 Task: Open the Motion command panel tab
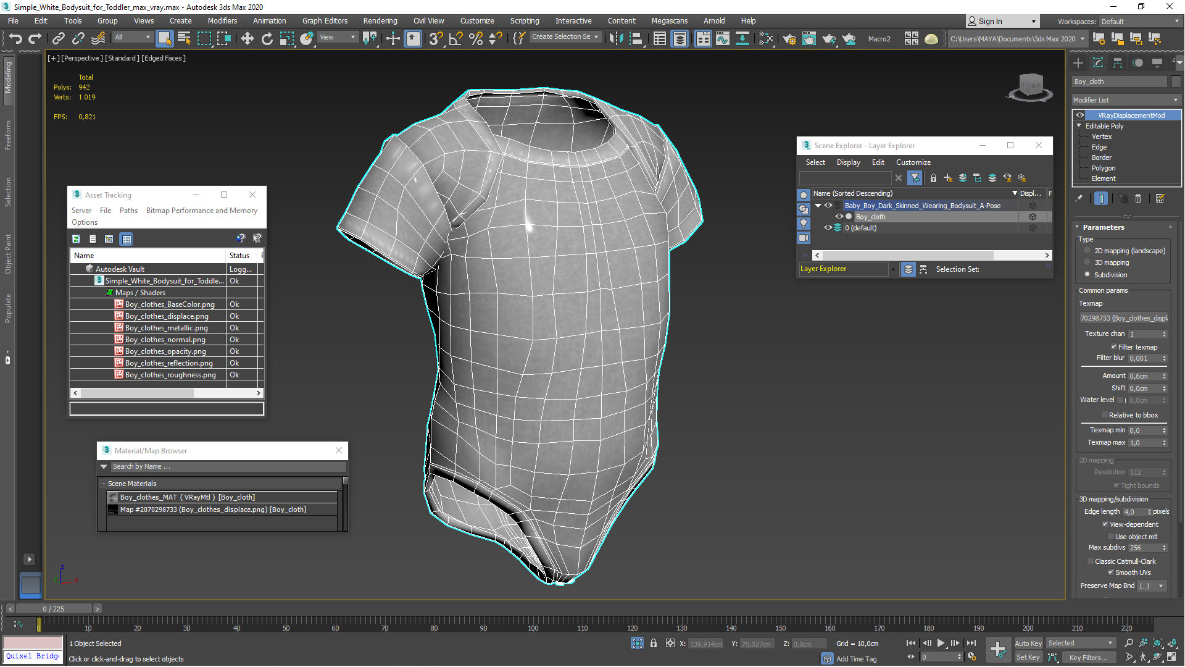click(1137, 63)
